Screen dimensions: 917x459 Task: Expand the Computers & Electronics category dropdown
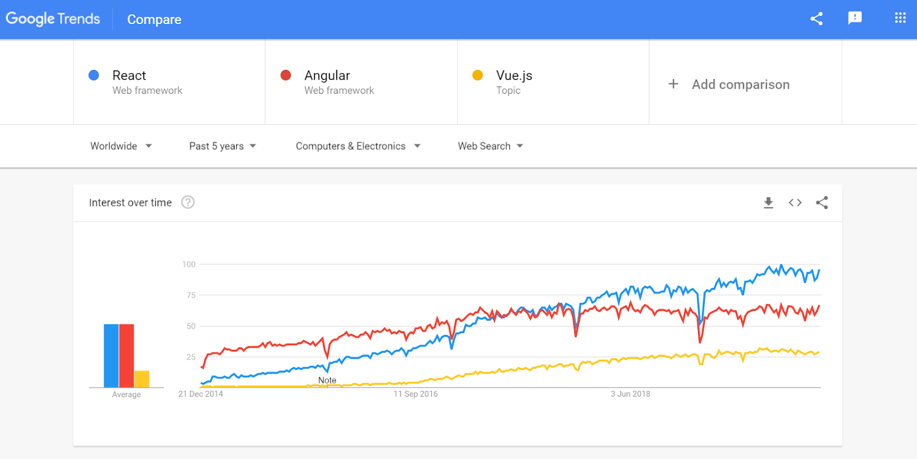click(x=358, y=146)
